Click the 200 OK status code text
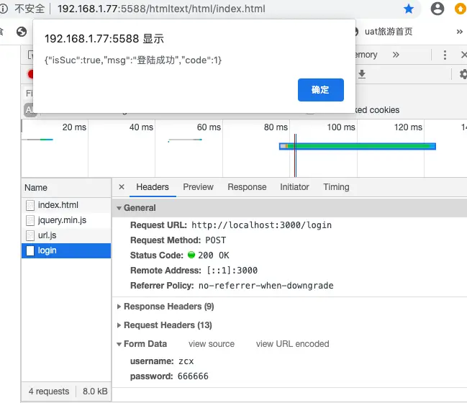The width and height of the screenshot is (467, 403). point(214,255)
